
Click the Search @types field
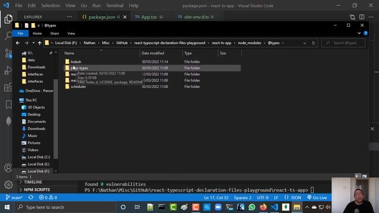343,43
